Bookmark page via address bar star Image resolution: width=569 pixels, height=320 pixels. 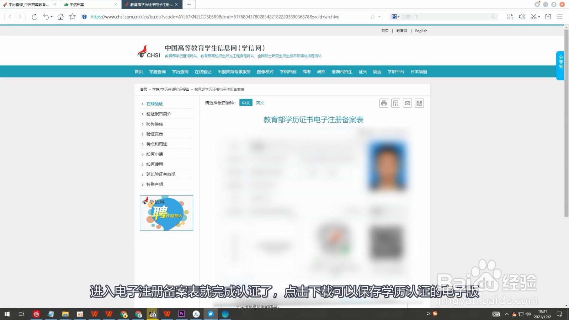tap(372, 17)
